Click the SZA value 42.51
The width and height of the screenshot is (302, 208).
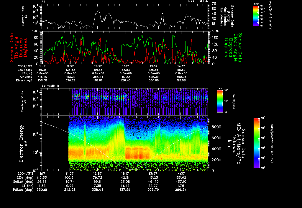(x=125, y=178)
